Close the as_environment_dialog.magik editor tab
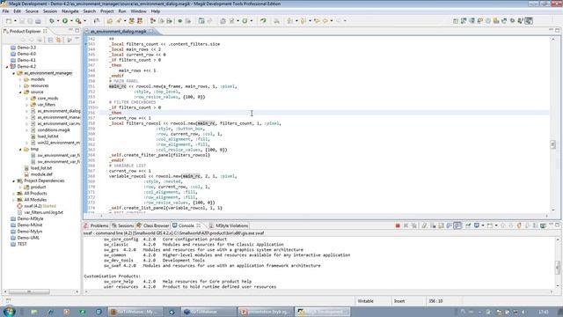Image resolution: width=563 pixels, height=317 pixels. tap(151, 32)
